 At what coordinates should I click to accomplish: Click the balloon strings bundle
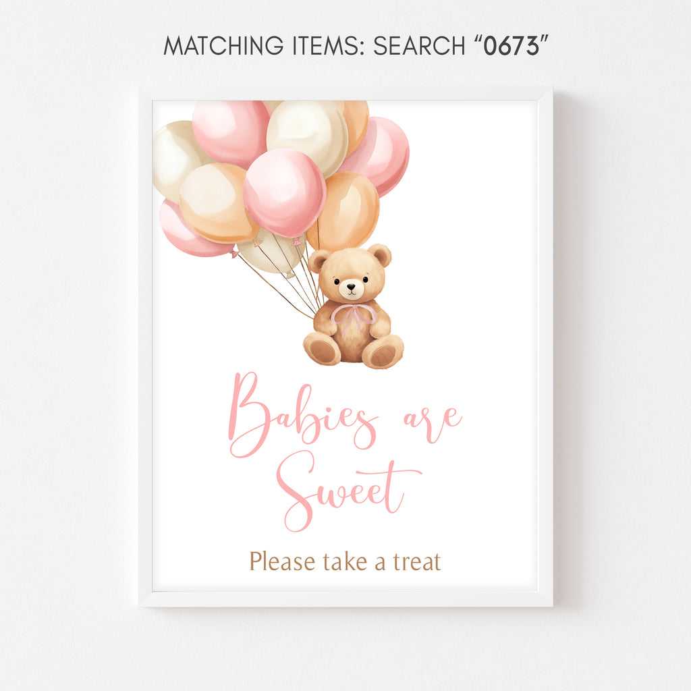click(286, 277)
